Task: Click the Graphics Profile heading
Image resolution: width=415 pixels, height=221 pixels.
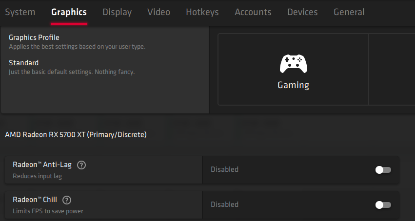Action: (34, 37)
